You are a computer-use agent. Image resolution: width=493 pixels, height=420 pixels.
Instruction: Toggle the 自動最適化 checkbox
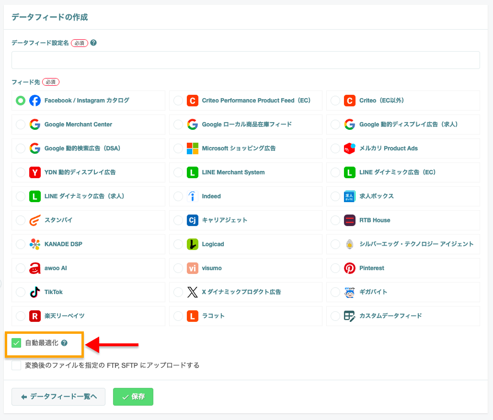click(x=16, y=343)
